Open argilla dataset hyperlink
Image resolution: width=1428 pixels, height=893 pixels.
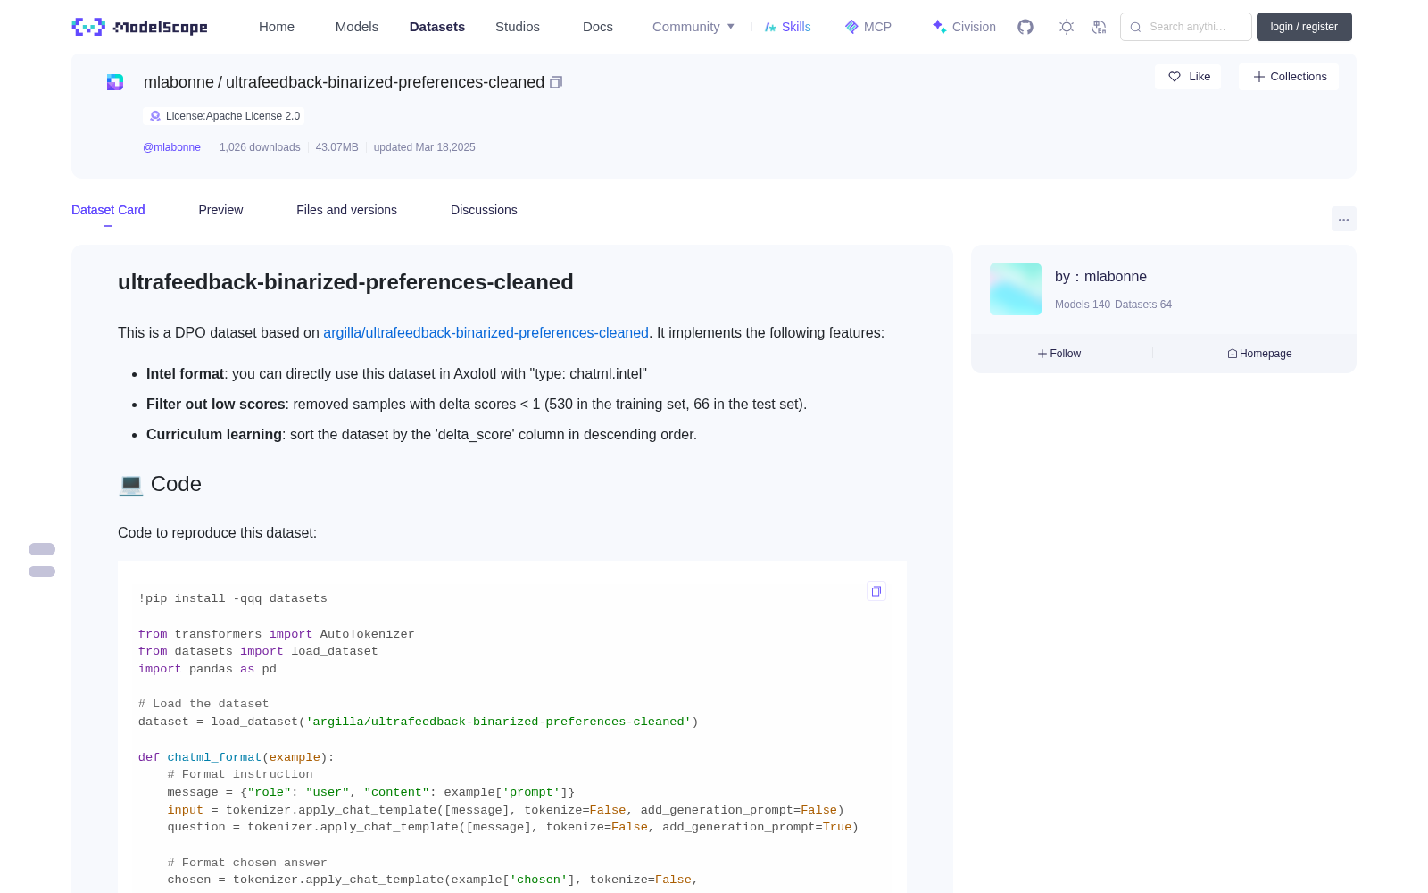486,332
